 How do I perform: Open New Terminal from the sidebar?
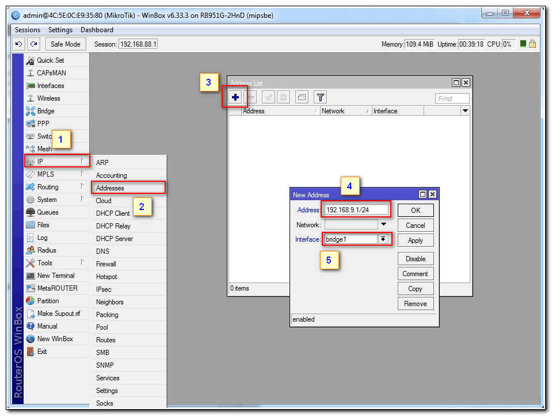click(56, 276)
